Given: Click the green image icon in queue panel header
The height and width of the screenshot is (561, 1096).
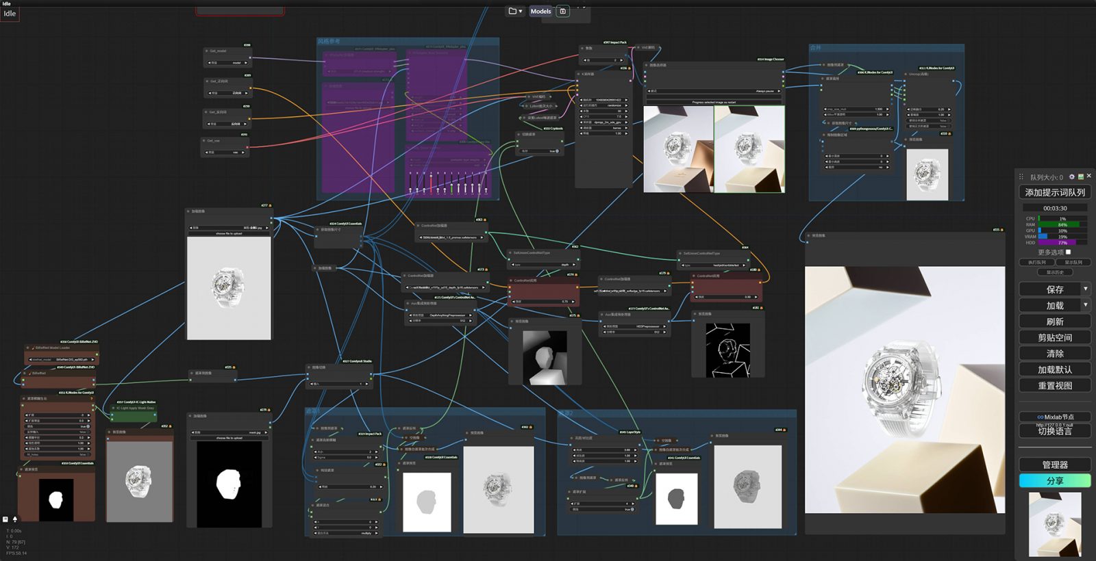Looking at the screenshot, I should (x=1081, y=177).
